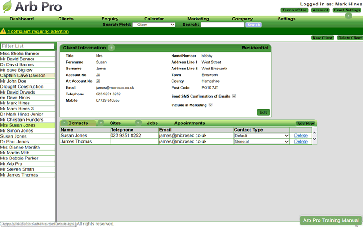Switch to the Jobs tab
Viewport: 363px width, 227px height.
(152, 123)
